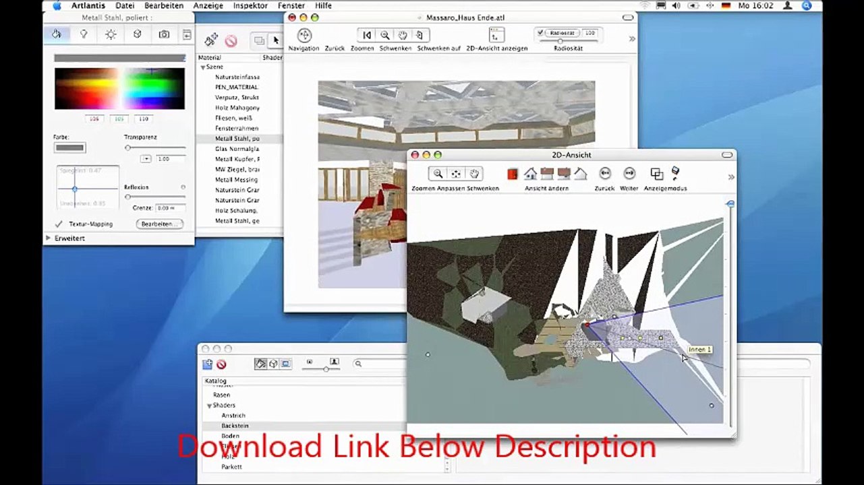Image resolution: width=864 pixels, height=485 pixels.
Task: Click the Radiosität button in toolbar
Action: coord(563,32)
